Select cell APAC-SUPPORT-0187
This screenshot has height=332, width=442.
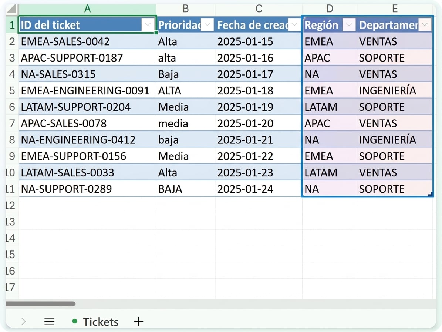[x=87, y=58]
